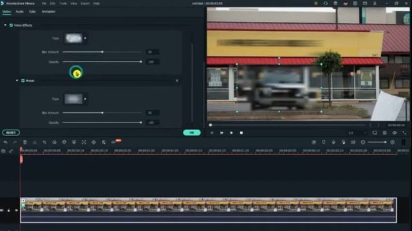Toggle the track lock icon

pos(8,210)
